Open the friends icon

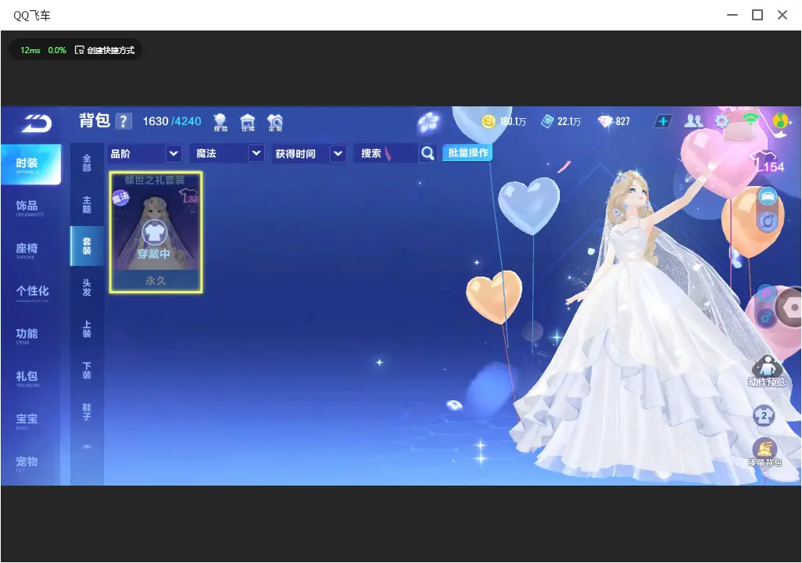(x=693, y=120)
